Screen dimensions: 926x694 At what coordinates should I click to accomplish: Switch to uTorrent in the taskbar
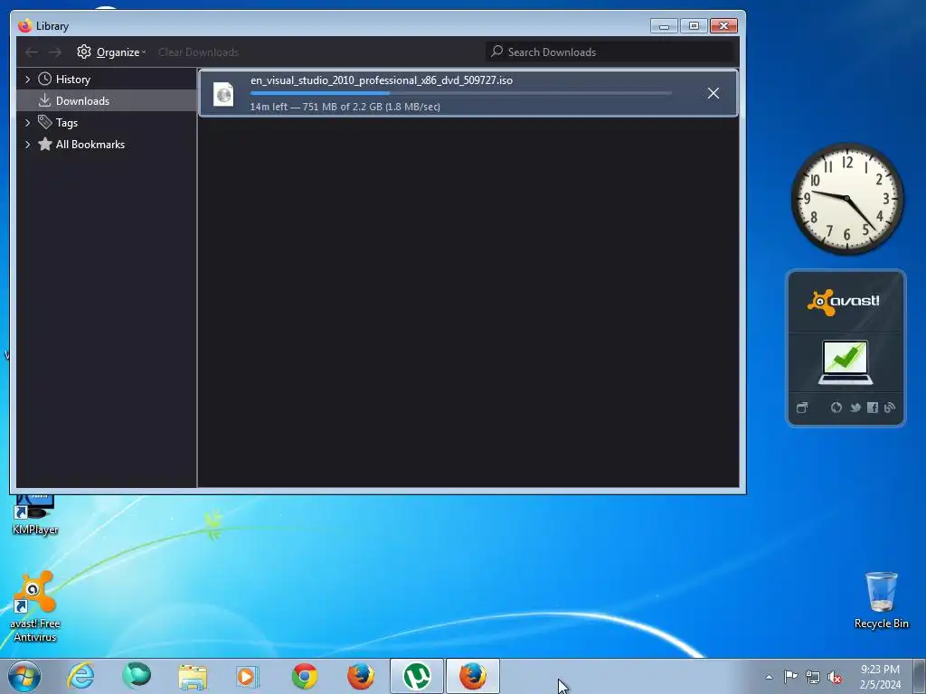click(x=416, y=676)
